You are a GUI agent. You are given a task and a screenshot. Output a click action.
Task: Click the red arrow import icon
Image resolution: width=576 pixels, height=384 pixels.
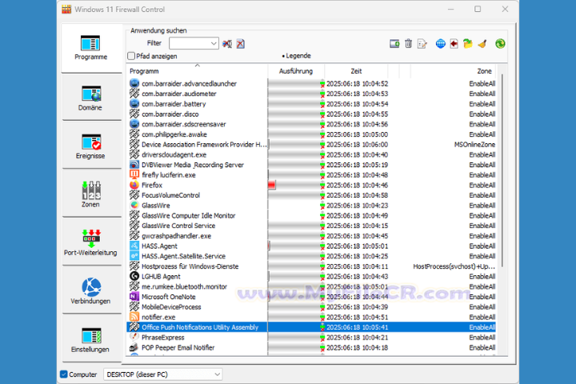point(454,44)
